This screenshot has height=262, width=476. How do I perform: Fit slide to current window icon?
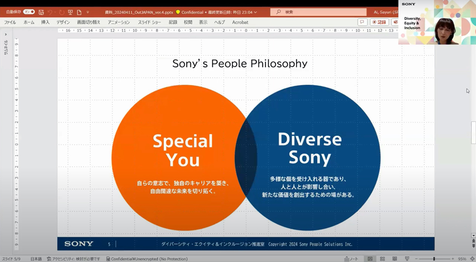pos(472,259)
